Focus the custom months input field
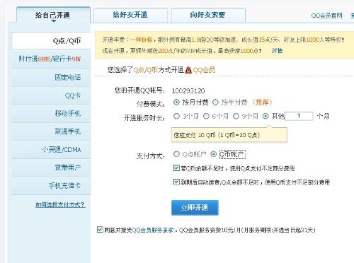 click(x=299, y=116)
